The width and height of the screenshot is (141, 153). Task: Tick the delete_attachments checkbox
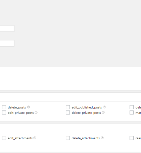[68, 138]
